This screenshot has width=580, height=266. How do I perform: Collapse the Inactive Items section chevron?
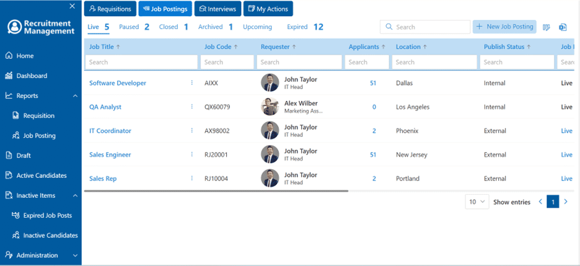[75, 196]
